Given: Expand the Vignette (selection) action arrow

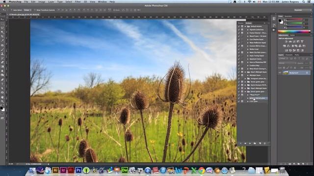Looking at the screenshot, I should [x=248, y=29].
